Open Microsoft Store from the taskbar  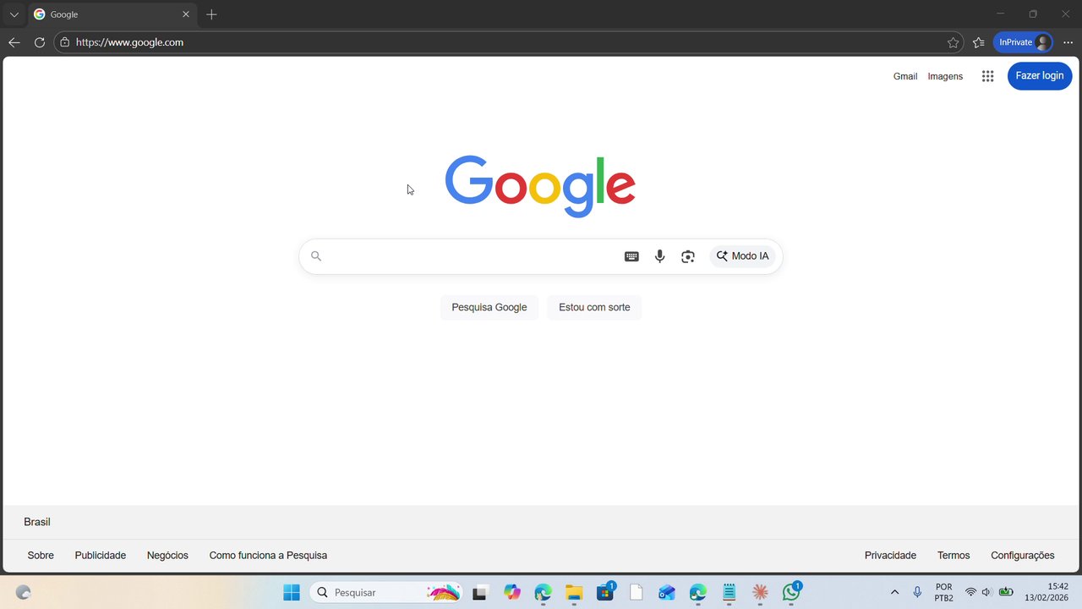pyautogui.click(x=605, y=593)
